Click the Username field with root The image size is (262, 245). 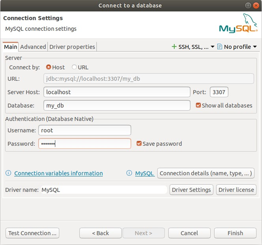pos(85,130)
